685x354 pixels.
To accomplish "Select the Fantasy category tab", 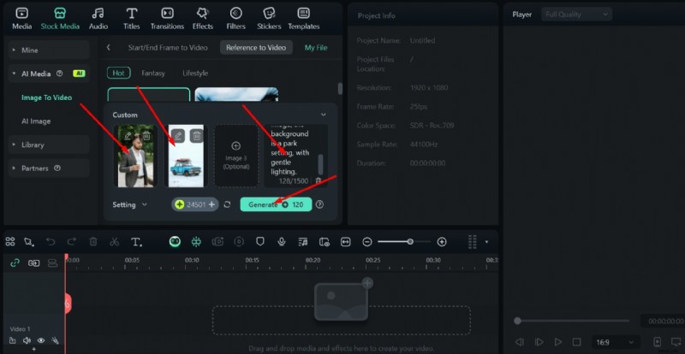I will pyautogui.click(x=153, y=74).
